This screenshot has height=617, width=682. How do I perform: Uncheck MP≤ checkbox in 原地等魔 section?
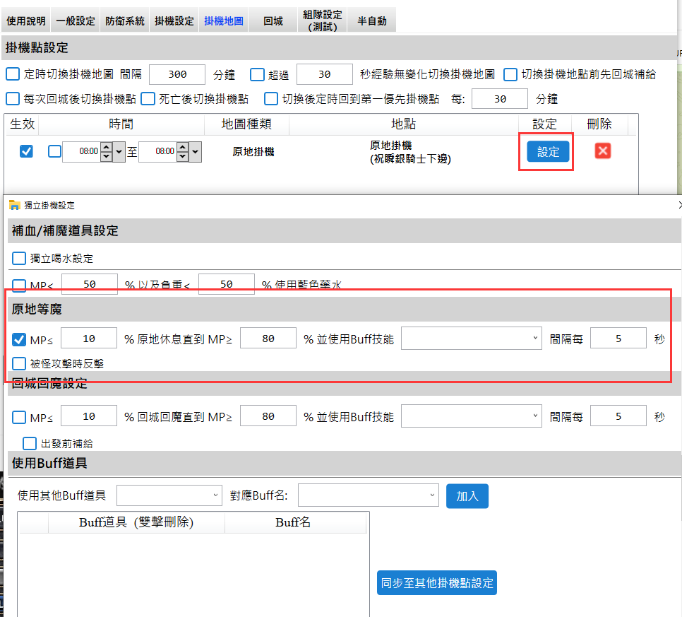(x=19, y=340)
